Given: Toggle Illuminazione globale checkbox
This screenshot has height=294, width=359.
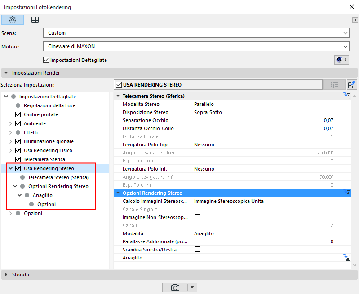Looking at the screenshot, I should pyautogui.click(x=18, y=141).
